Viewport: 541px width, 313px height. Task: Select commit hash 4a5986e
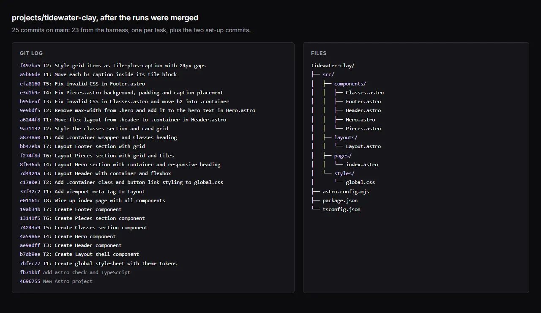[30, 236]
